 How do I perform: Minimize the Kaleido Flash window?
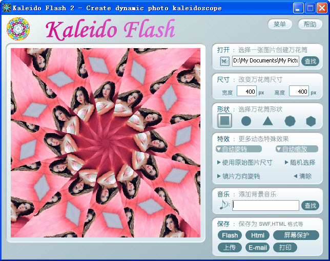[x=298, y=8]
